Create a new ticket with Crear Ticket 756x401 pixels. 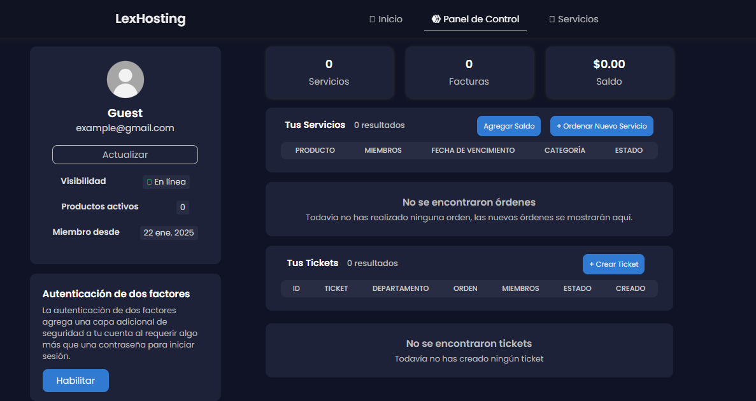613,264
